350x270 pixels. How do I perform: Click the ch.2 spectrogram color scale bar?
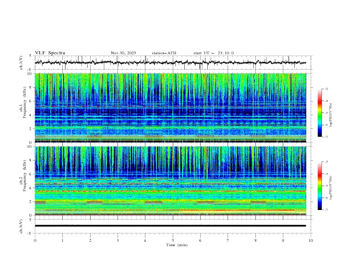320,186
